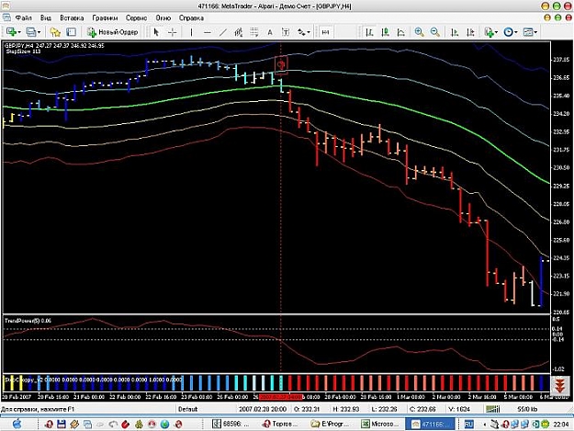Expand the Periods dropdown arrow
Image resolution: width=574 pixels, height=431 pixels.
[x=516, y=32]
